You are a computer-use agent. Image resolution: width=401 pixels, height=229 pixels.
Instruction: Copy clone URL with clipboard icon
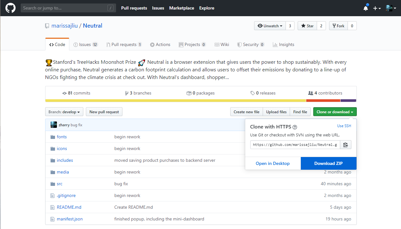click(346, 145)
